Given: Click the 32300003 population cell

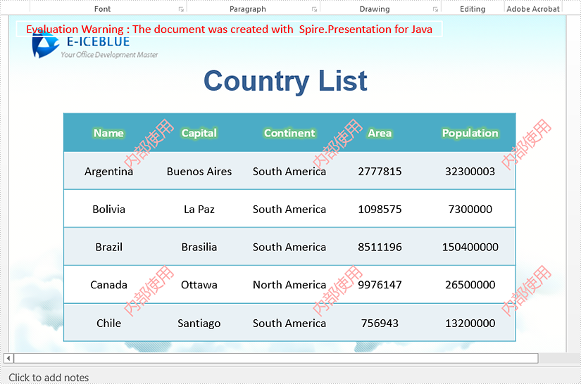Looking at the screenshot, I should [470, 171].
